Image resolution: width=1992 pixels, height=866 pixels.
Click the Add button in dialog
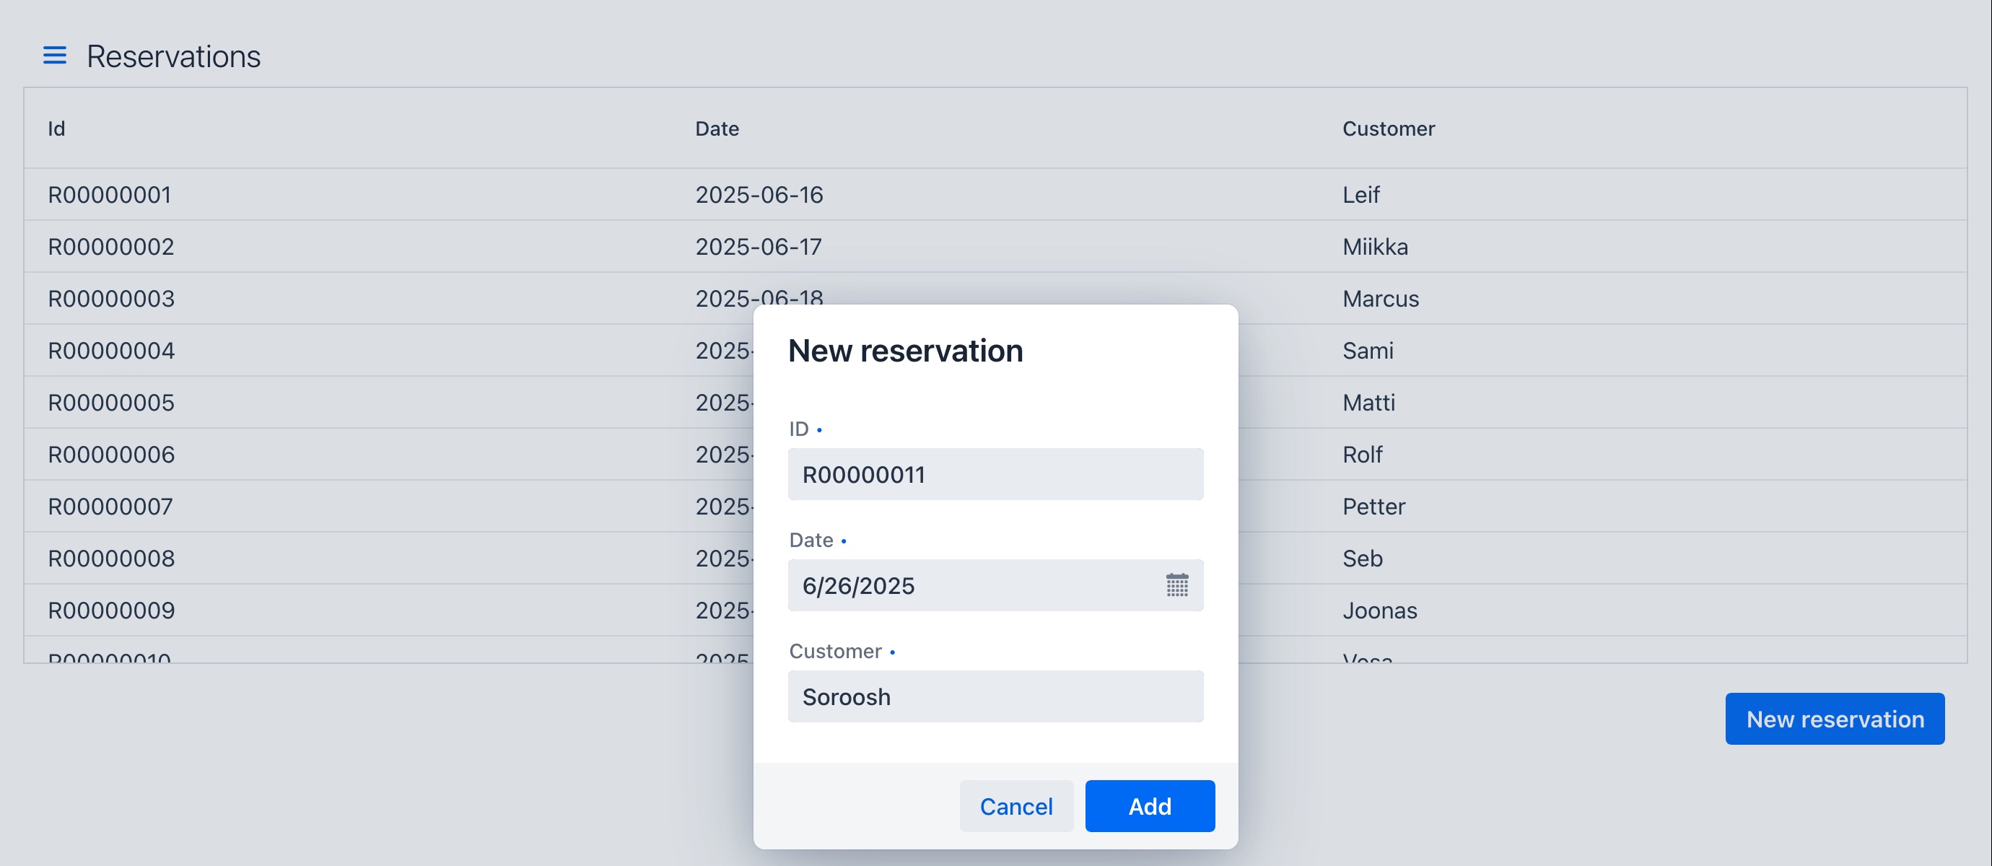1149,805
